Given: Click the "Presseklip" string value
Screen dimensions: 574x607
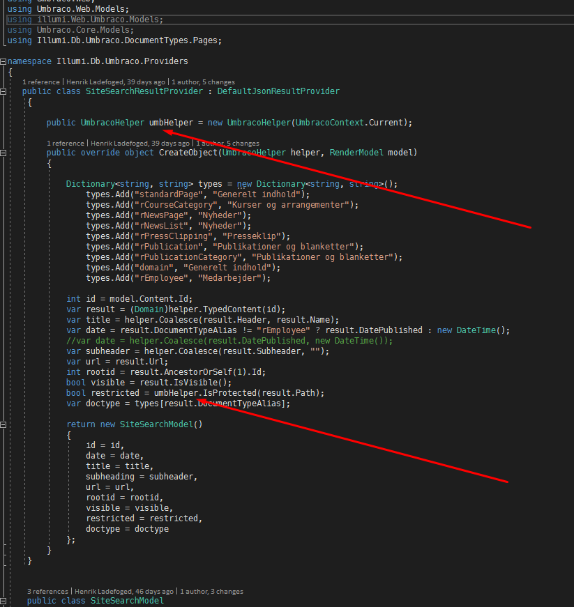Looking at the screenshot, I should [x=252, y=236].
